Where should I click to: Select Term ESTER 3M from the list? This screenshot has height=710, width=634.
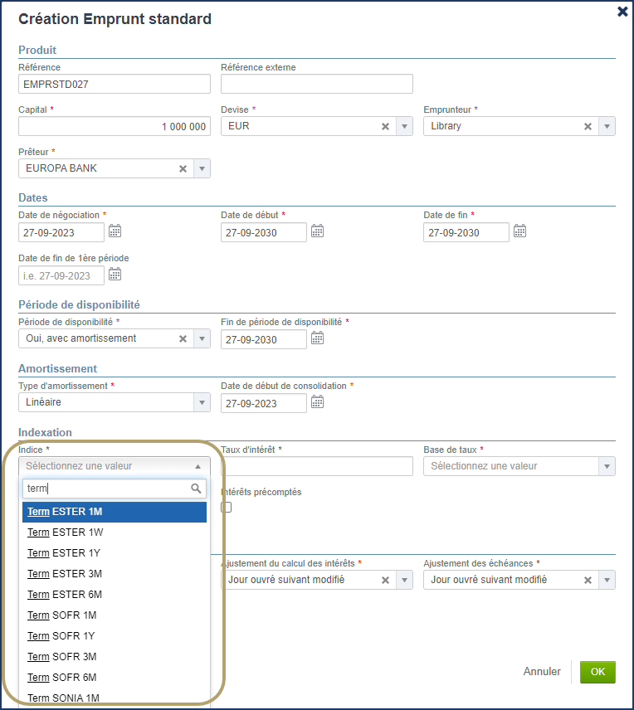click(65, 574)
